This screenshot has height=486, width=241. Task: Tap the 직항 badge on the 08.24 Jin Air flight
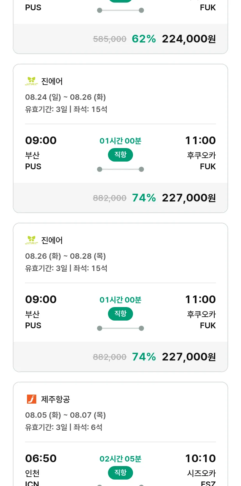tap(121, 155)
